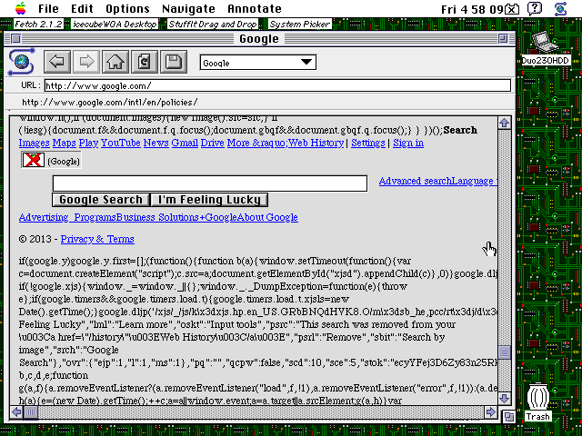This screenshot has width=582, height=436.
Task: Click the © 2013 copyright text
Action: (35, 239)
